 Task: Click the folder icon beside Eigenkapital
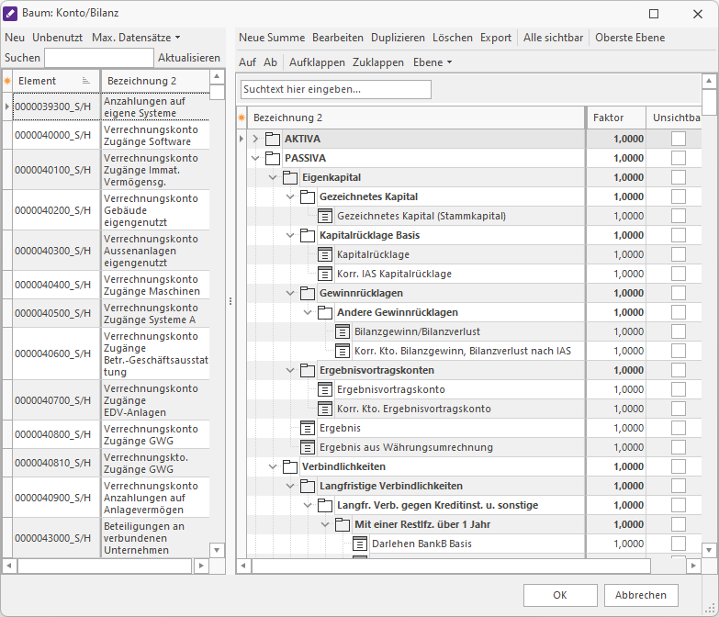[290, 177]
